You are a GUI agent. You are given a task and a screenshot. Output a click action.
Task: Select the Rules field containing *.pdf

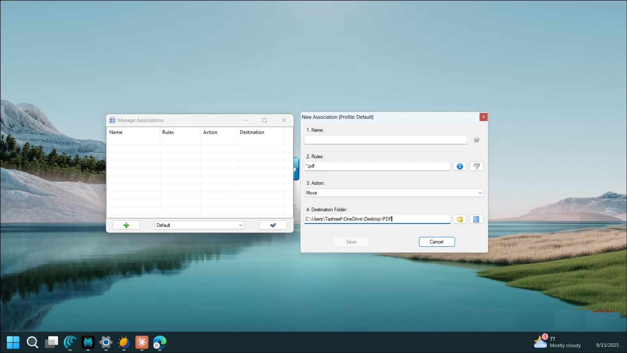click(x=377, y=166)
